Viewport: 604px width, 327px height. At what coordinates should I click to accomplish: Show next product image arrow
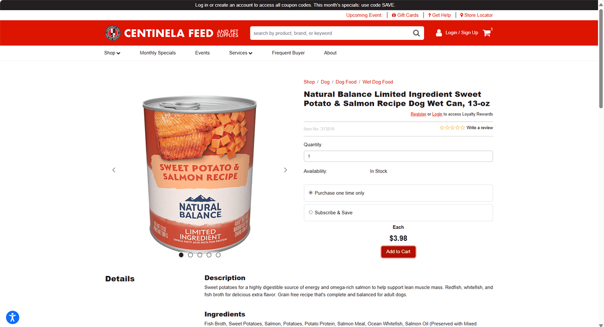coord(286,170)
